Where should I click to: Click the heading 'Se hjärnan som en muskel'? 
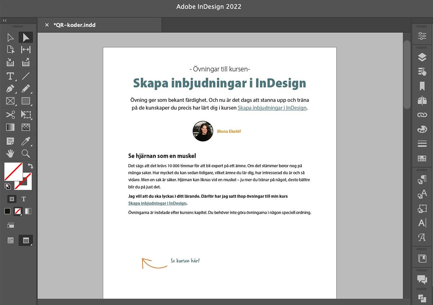pos(162,156)
